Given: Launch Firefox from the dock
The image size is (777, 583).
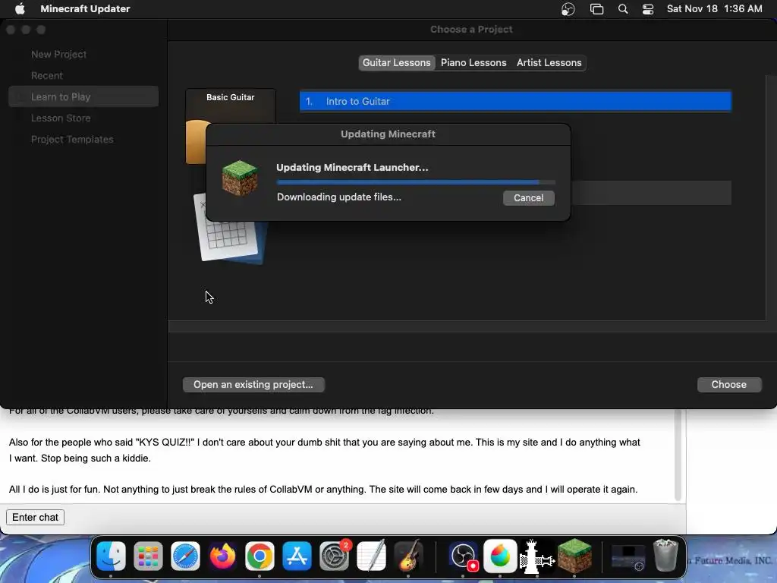Looking at the screenshot, I should pos(222,556).
